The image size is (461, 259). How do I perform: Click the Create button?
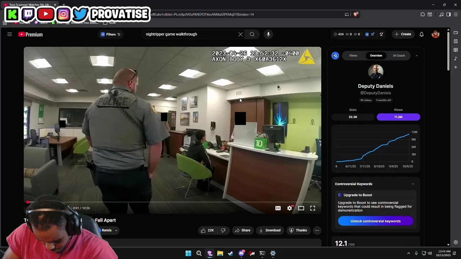(x=403, y=34)
